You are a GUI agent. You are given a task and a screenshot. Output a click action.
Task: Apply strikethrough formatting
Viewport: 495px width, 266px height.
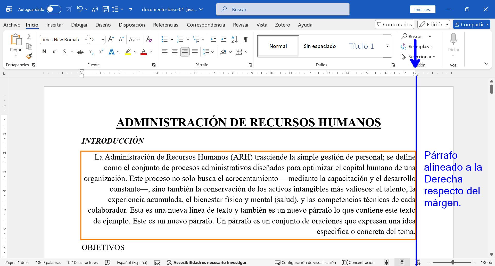pyautogui.click(x=80, y=52)
